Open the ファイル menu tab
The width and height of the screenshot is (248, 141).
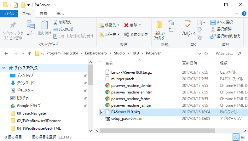click(x=9, y=14)
